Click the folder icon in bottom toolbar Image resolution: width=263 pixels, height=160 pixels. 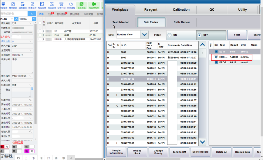pyautogui.click(x=19, y=158)
